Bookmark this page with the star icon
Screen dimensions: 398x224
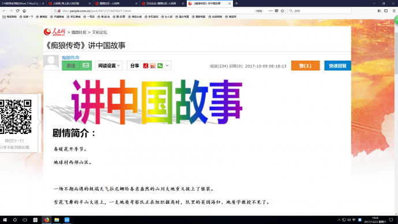(282, 10)
